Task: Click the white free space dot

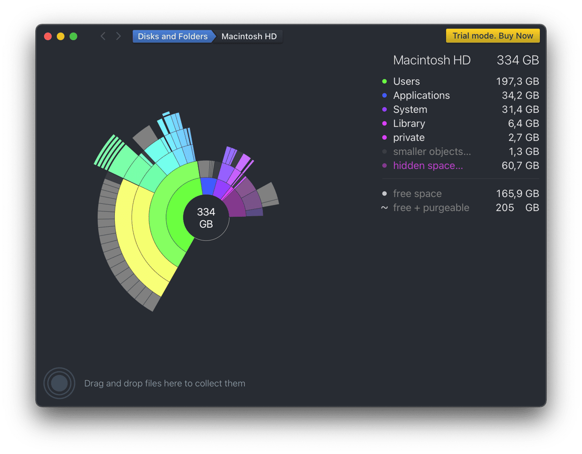Action: [x=384, y=194]
